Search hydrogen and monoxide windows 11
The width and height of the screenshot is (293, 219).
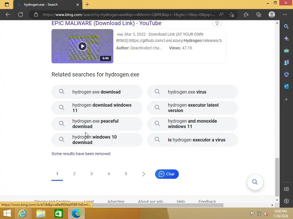tap(193, 124)
